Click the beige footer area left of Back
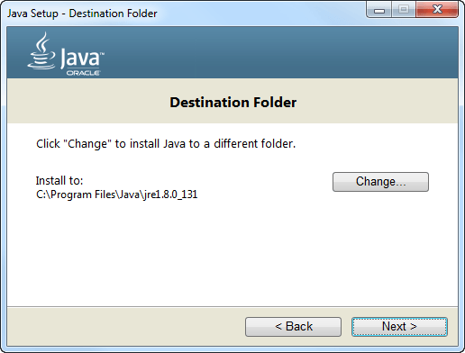465x353 pixels. coord(126,327)
